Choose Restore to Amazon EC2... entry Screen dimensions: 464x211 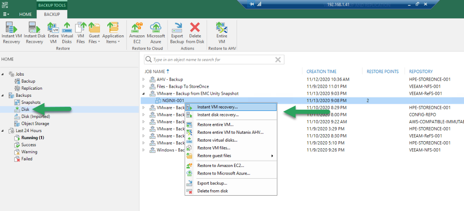tap(231, 166)
